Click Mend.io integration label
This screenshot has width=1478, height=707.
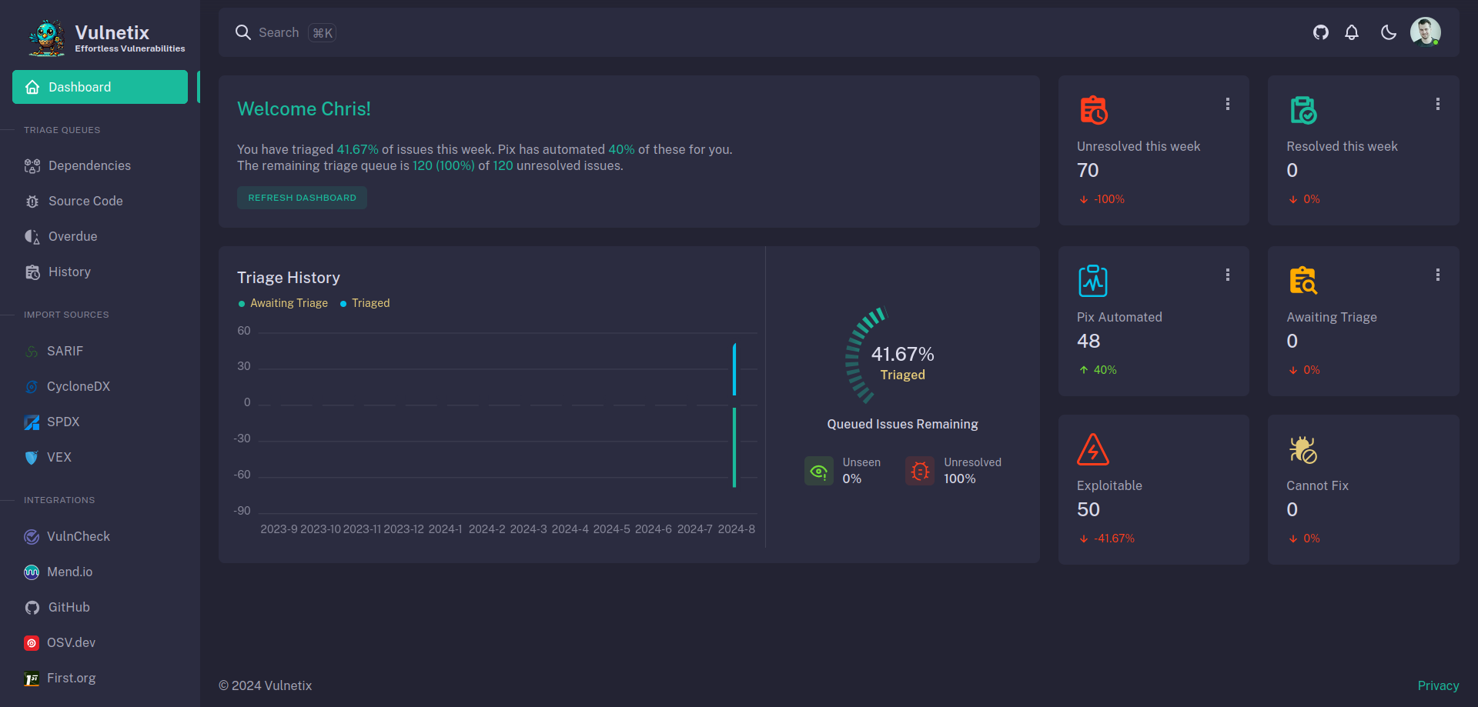(x=69, y=572)
